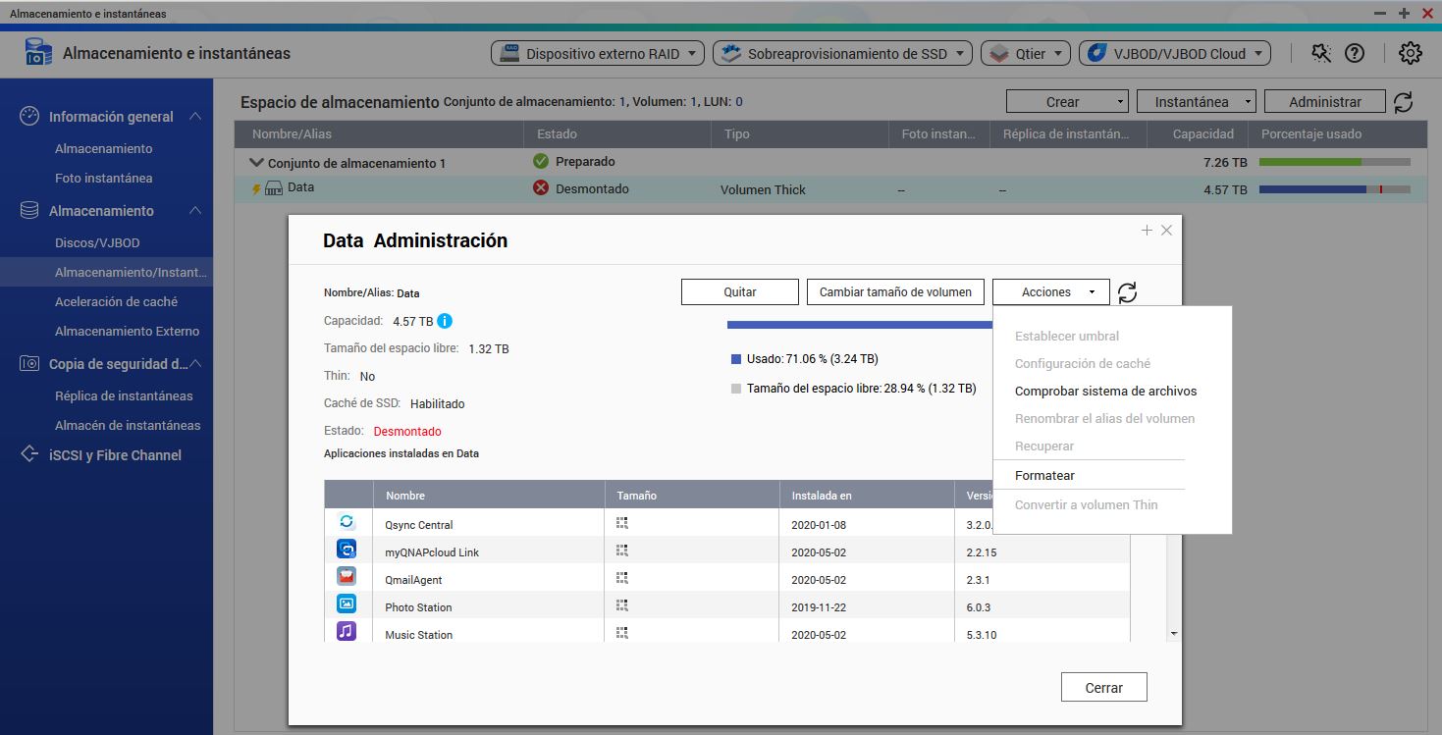This screenshot has height=735, width=1442.
Task: Refresh the Data Administración dialog
Action: (1127, 292)
